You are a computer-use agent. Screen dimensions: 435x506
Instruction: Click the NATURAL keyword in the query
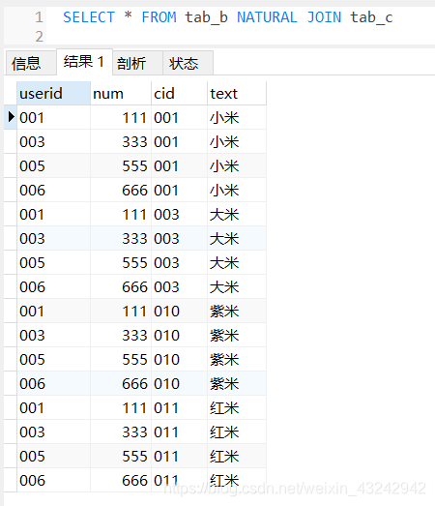tap(267, 17)
